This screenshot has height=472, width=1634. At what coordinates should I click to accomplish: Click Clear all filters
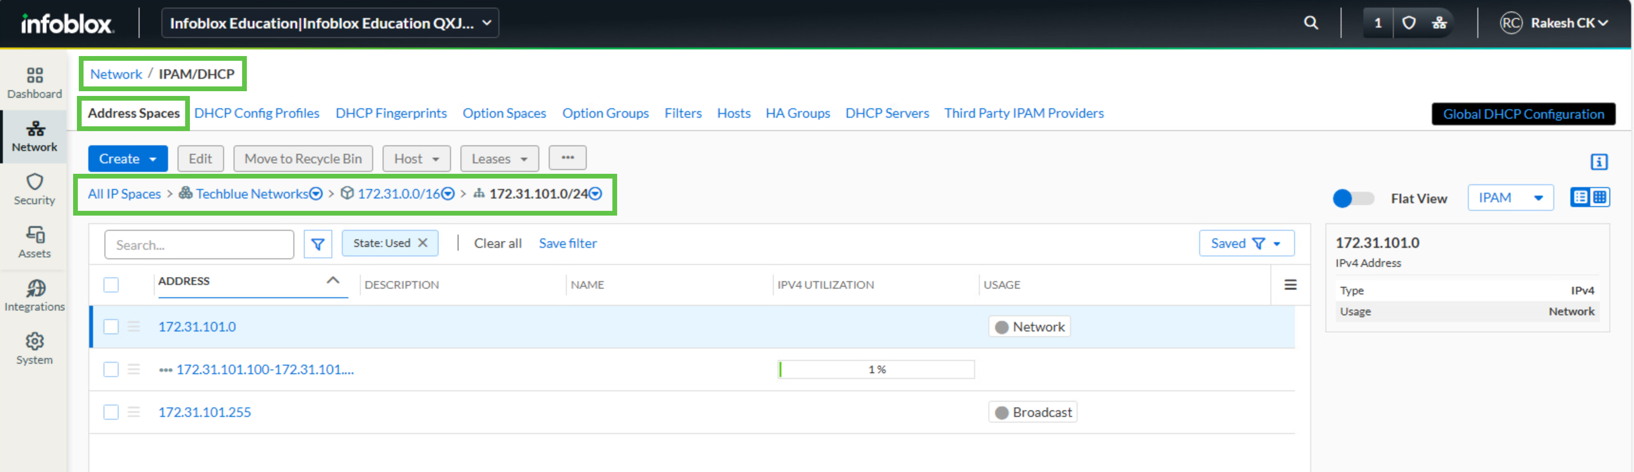(498, 244)
